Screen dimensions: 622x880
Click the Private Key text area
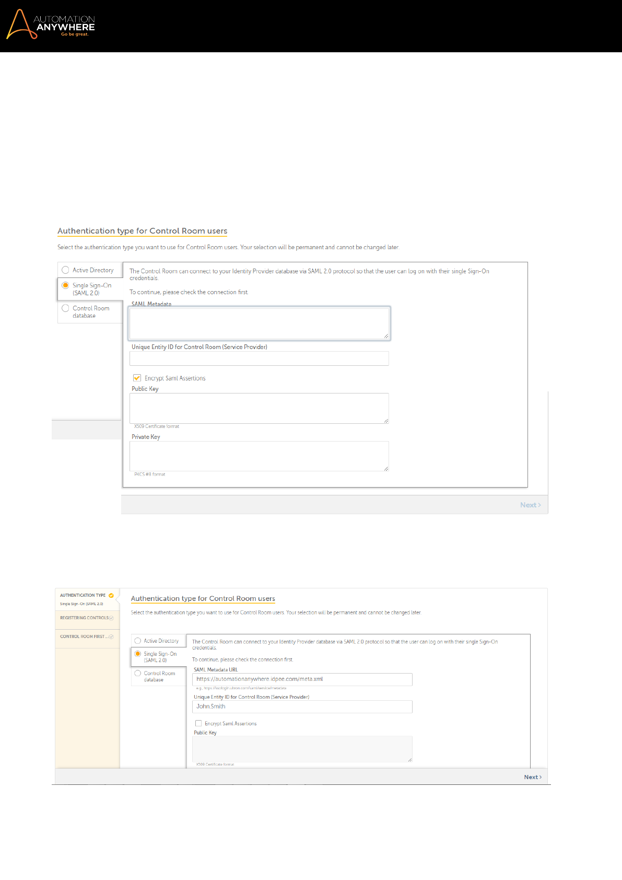tap(259, 456)
